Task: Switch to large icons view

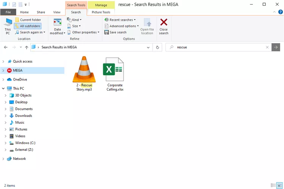Action: point(279,185)
